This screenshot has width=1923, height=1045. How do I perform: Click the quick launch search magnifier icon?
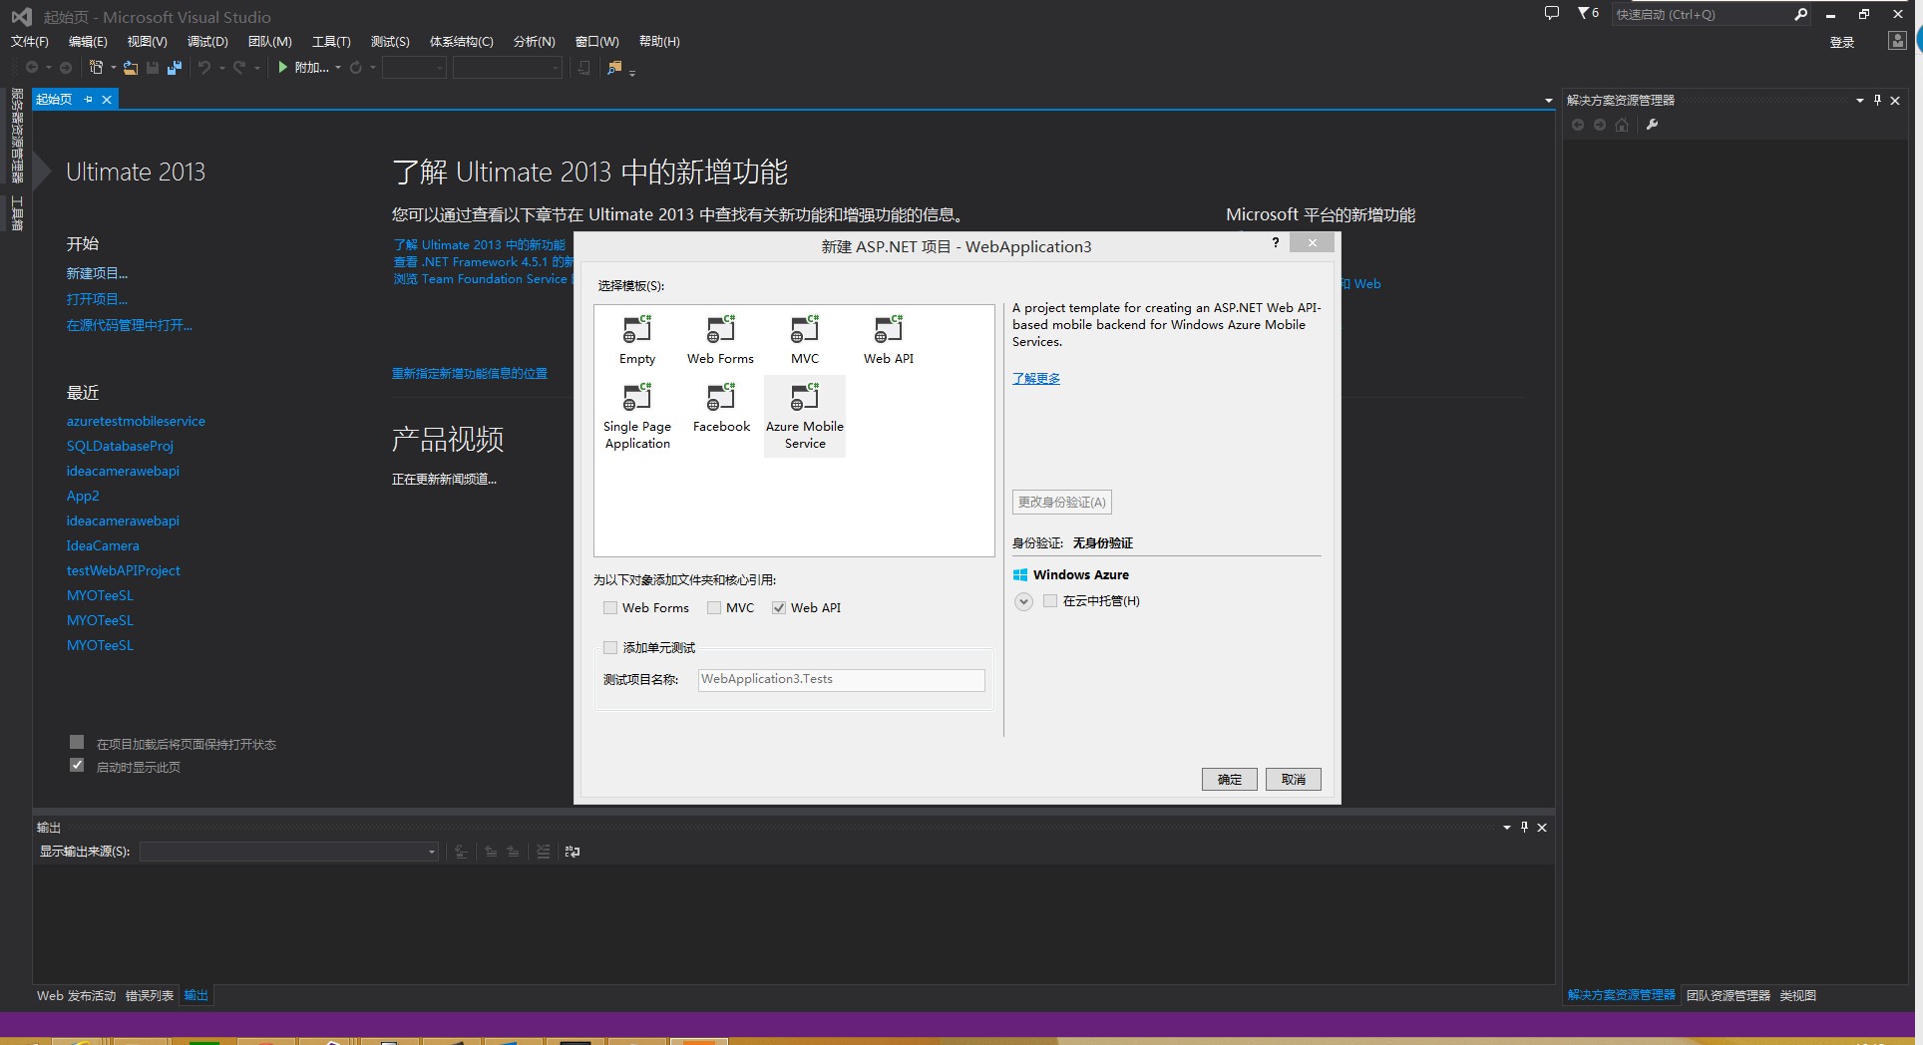1800,14
